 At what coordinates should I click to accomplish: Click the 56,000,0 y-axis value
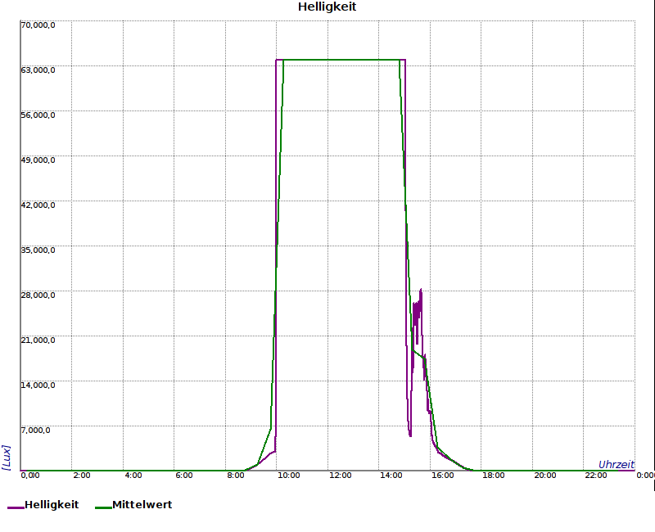coord(38,115)
